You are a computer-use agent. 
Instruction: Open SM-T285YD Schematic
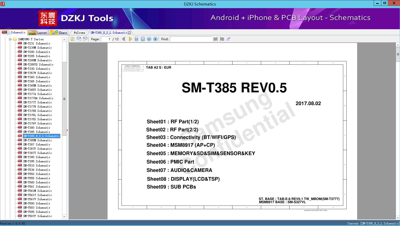pyautogui.click(x=38, y=64)
